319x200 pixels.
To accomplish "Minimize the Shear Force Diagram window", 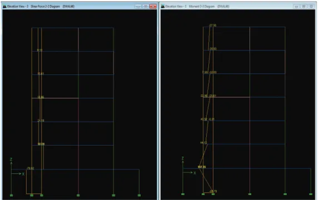I will pos(138,7).
